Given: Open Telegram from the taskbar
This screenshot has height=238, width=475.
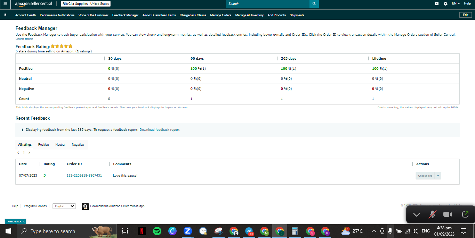Looking at the screenshot, I should pos(249,231).
